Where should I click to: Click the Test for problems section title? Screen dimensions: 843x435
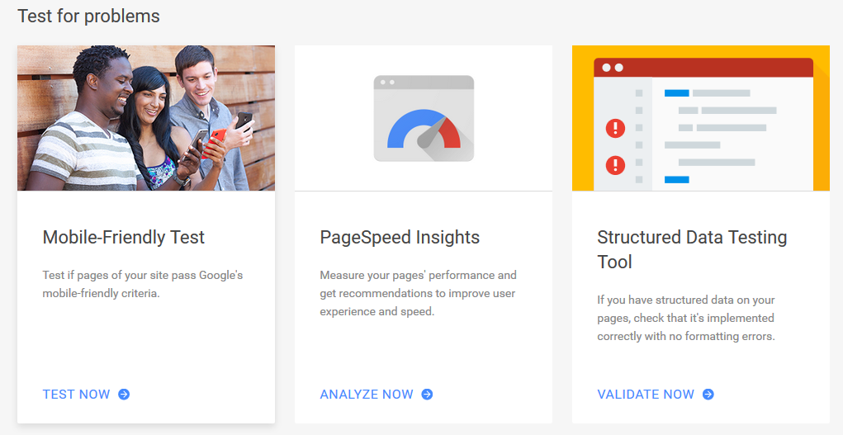click(88, 17)
